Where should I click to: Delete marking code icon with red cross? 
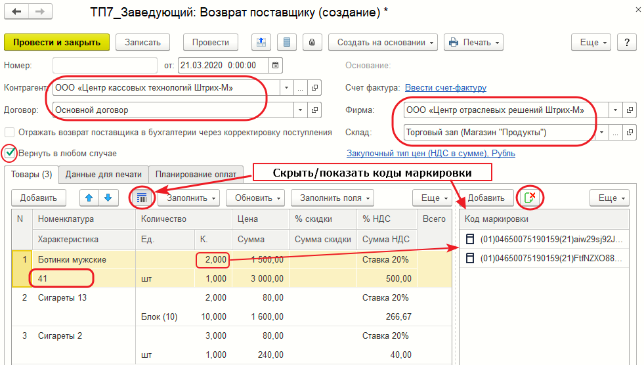[x=530, y=198]
